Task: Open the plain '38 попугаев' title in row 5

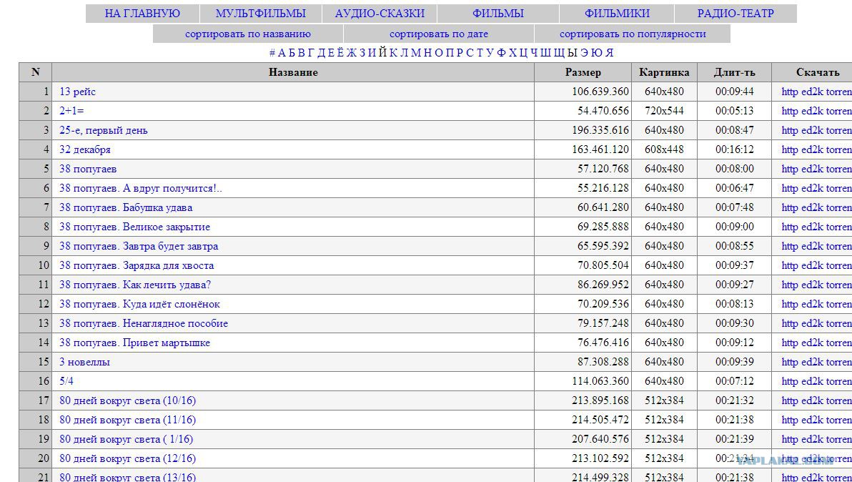Action: [88, 169]
